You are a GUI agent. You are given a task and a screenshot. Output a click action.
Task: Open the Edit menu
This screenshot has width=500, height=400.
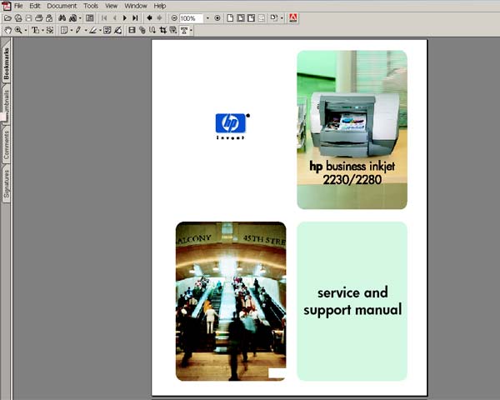click(x=35, y=6)
